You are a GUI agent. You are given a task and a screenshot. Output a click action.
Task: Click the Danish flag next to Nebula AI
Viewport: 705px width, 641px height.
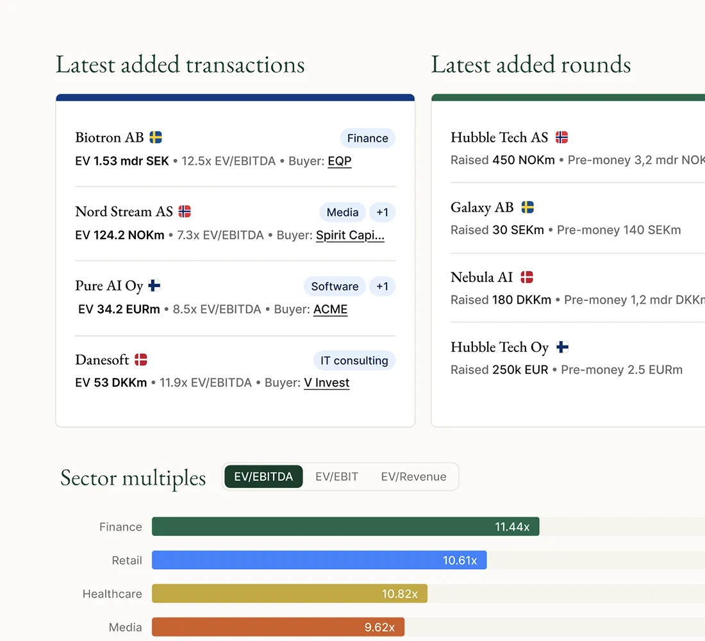(526, 277)
